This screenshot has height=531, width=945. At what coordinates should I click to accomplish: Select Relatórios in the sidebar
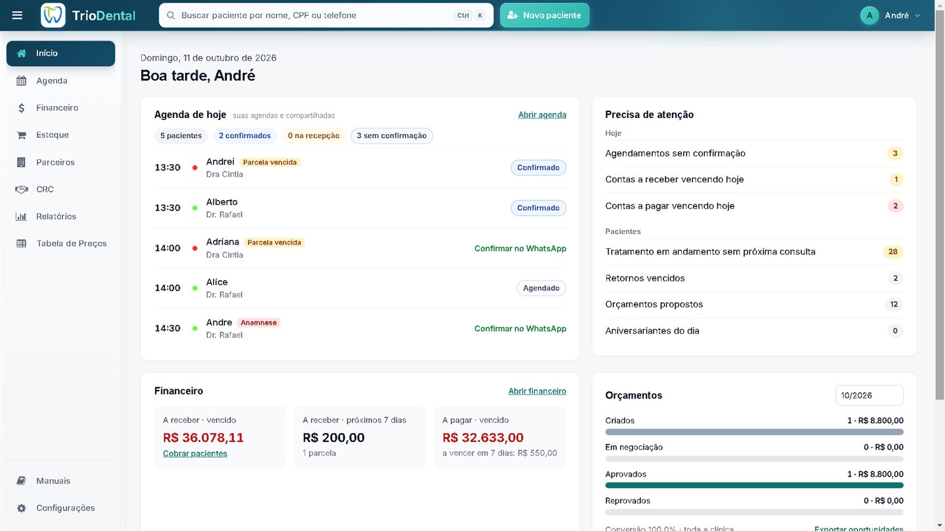pyautogui.click(x=60, y=216)
